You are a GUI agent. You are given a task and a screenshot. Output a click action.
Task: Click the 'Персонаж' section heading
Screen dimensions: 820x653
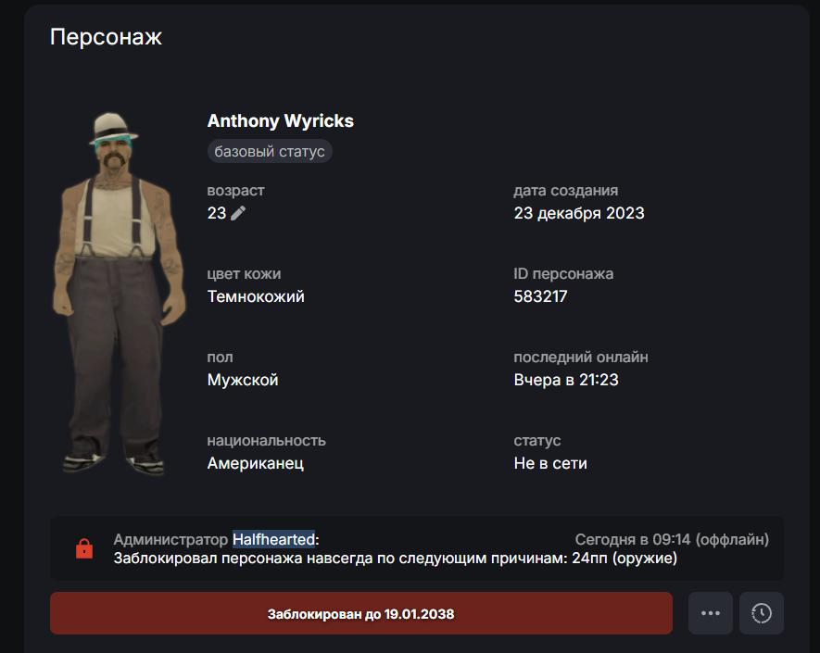point(107,37)
